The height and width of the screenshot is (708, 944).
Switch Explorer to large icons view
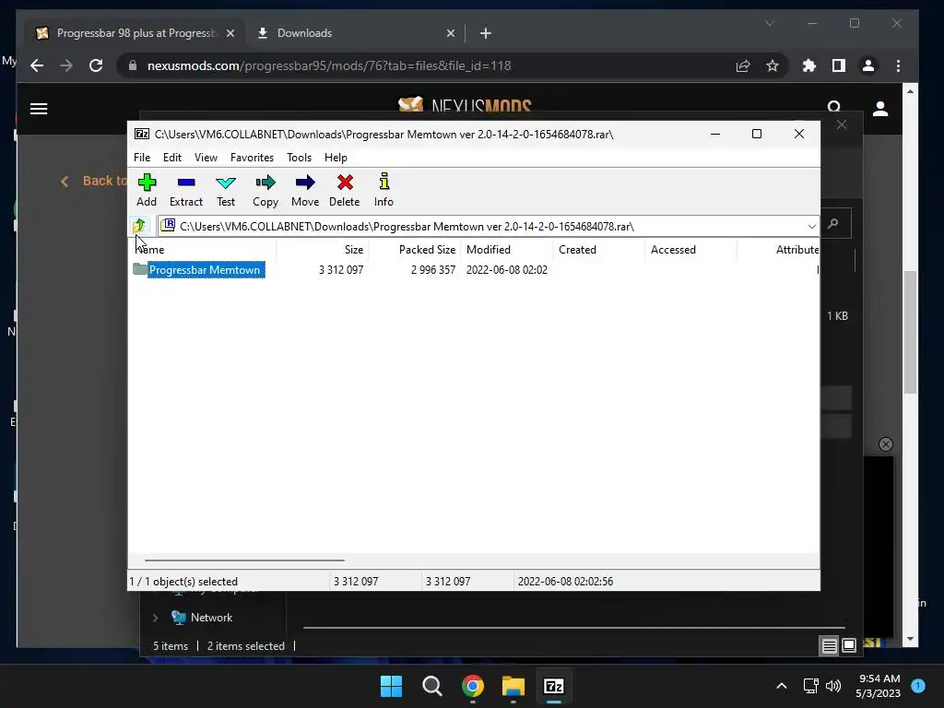click(x=849, y=646)
